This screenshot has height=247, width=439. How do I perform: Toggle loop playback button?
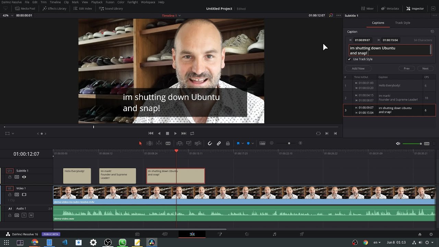(x=192, y=133)
